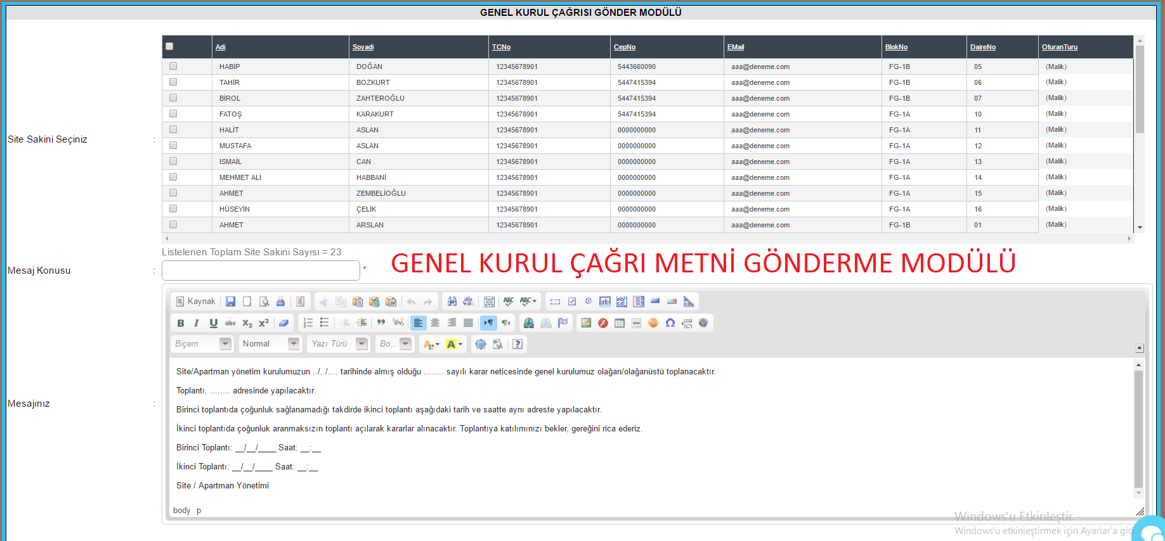Click the Kaynak source view button
The height and width of the screenshot is (541, 1165).
(x=195, y=302)
